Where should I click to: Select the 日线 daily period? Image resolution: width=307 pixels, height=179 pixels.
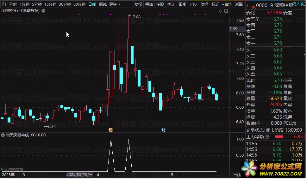click(x=92, y=4)
